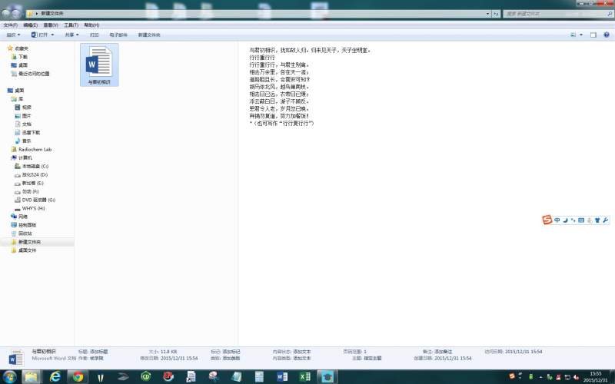This screenshot has width=615, height=384.
Task: Open 最近访问的位置 in favorites
Action: (34, 74)
